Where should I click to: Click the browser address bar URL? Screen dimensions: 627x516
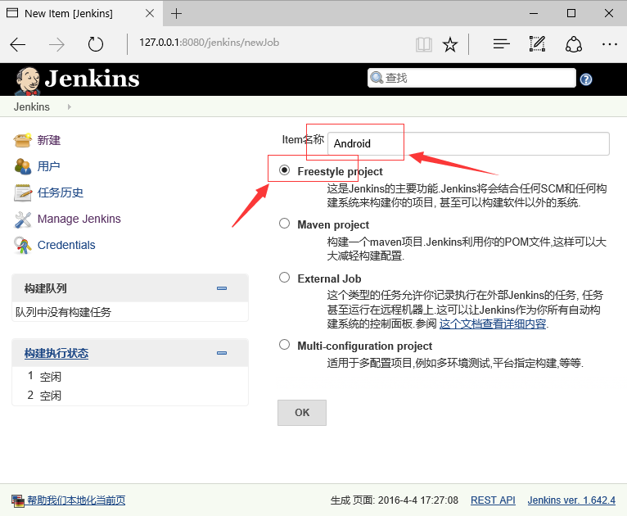tap(209, 43)
